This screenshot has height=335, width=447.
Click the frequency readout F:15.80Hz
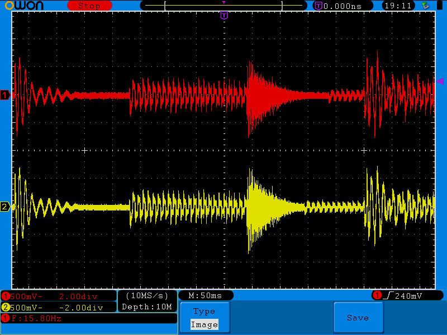click(36, 318)
